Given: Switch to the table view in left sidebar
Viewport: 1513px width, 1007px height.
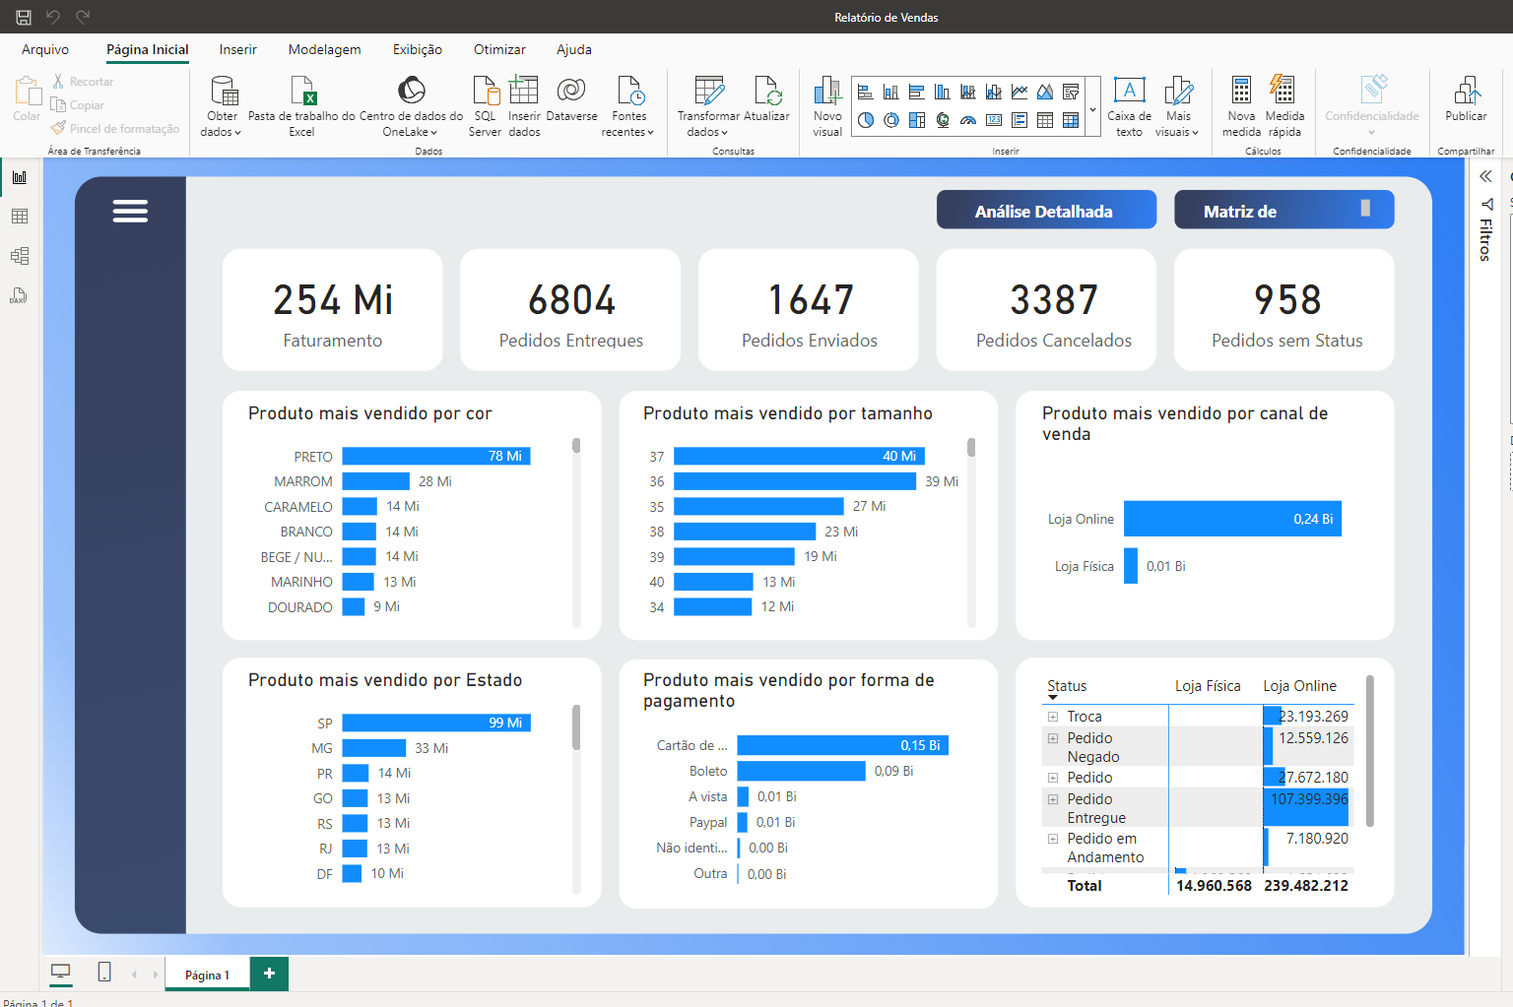Looking at the screenshot, I should pyautogui.click(x=20, y=217).
